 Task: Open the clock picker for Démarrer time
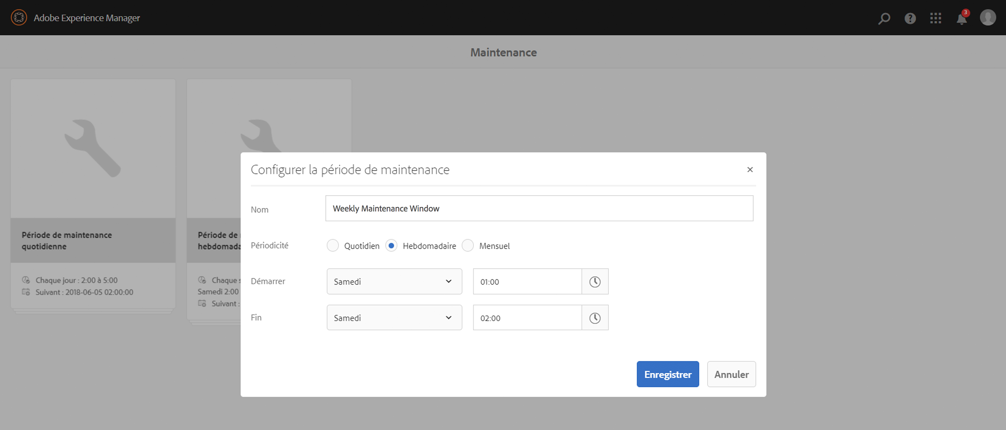[595, 282]
